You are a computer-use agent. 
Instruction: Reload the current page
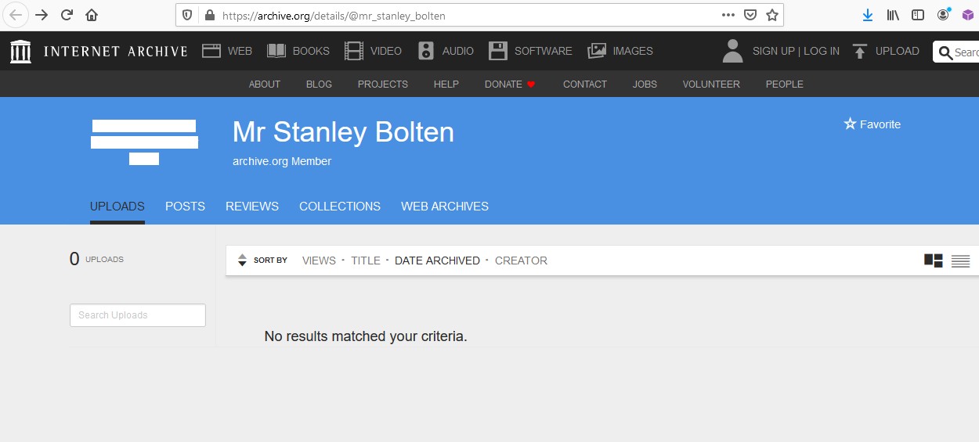(67, 15)
